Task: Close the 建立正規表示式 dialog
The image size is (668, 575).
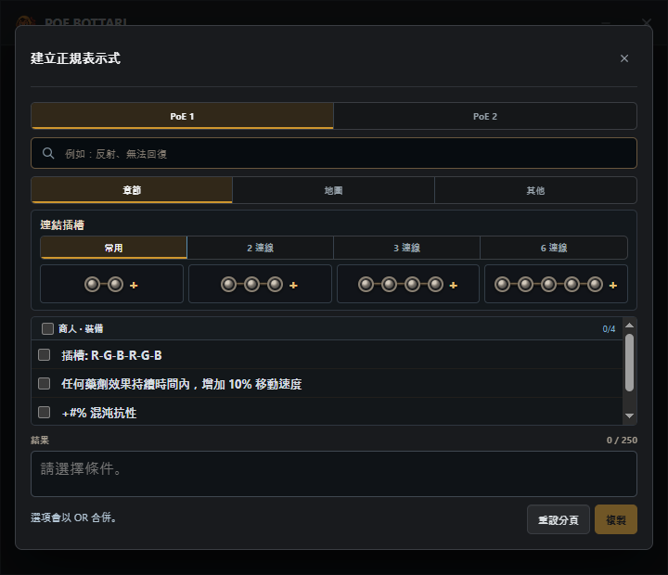Action: [x=624, y=58]
